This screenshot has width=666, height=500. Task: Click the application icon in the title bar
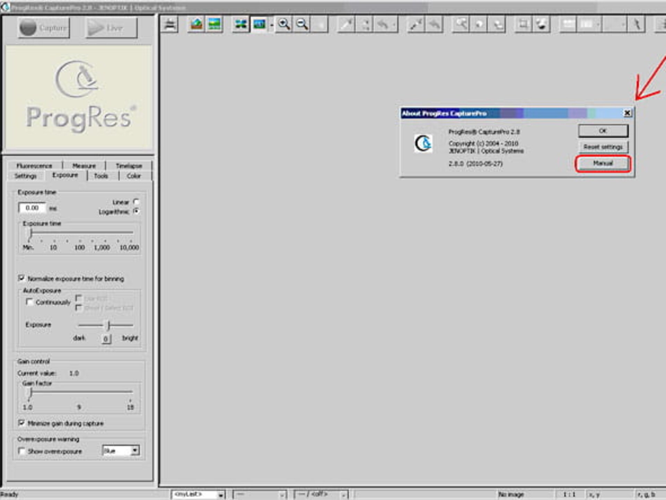(x=5, y=7)
